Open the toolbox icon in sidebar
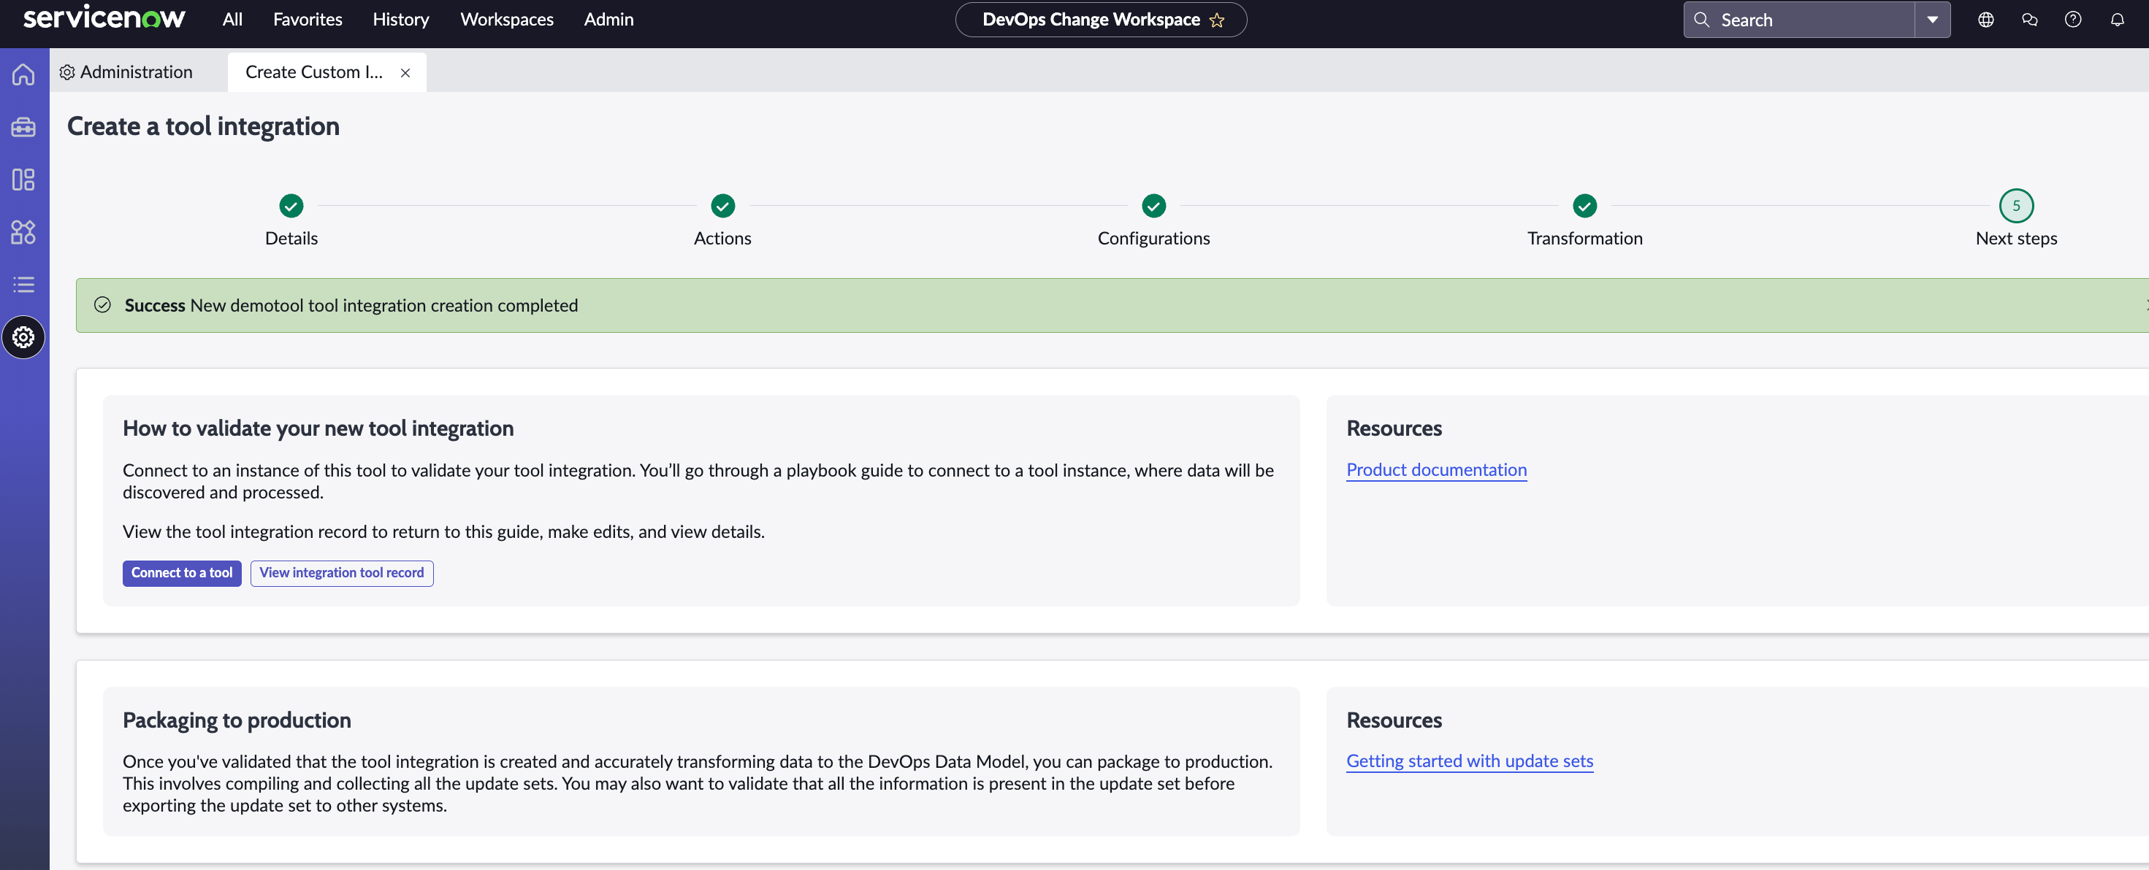The image size is (2149, 870). (23, 127)
